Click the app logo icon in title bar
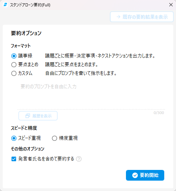 (5, 5)
